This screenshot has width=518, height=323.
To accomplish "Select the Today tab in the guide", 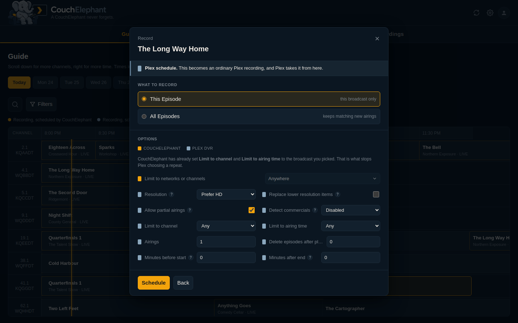I will 19,83.
